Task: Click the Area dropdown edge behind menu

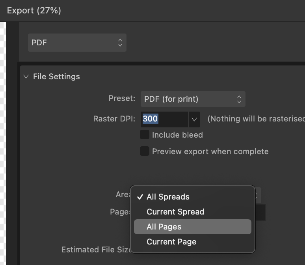Action: tap(258, 195)
